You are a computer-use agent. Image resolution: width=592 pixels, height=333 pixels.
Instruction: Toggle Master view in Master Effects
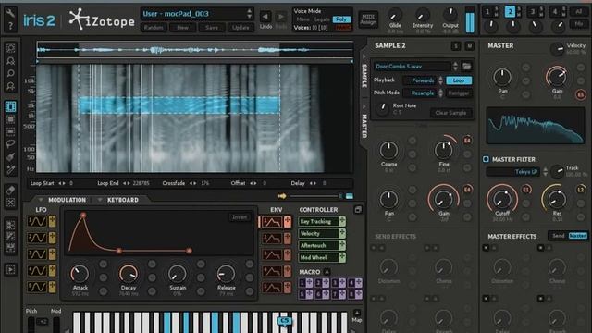(577, 236)
